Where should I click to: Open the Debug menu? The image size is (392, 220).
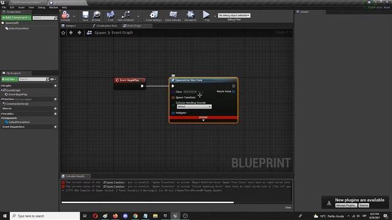[42, 7]
